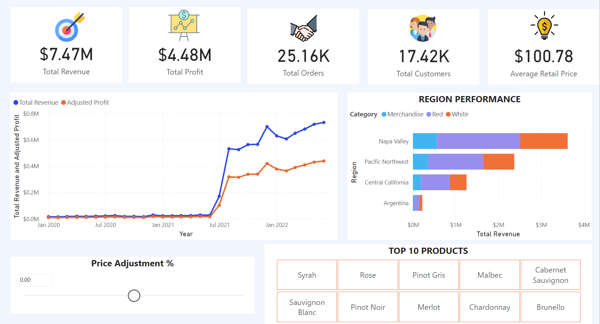Click the Price Adjustment value input box

click(x=34, y=280)
